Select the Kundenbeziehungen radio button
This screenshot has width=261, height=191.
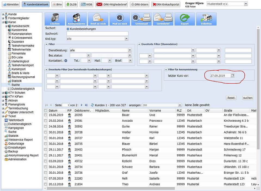coord(68,29)
